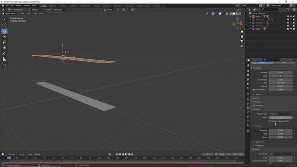Toggle the snapping magnet button
The width and height of the screenshot is (297, 167).
pos(123,10)
